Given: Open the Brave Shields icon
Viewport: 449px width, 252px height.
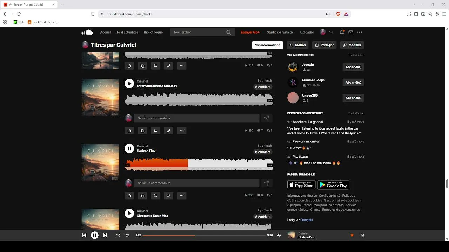Looking at the screenshot, I should pyautogui.click(x=338, y=14).
